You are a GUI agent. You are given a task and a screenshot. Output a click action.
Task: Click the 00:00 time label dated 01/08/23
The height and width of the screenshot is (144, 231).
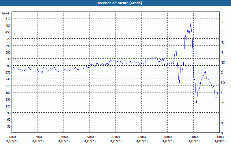point(219,137)
